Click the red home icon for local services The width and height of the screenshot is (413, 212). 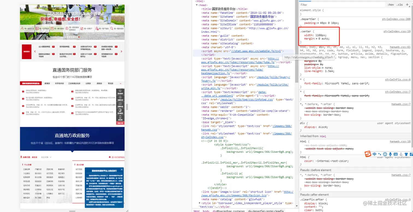[110, 157]
